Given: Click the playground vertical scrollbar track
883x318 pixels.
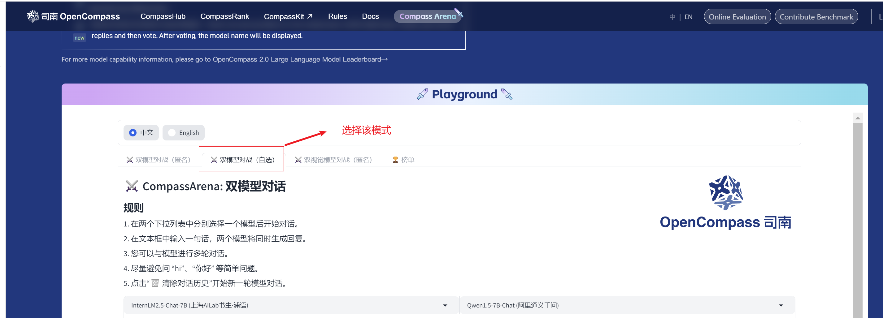Looking at the screenshot, I should (x=858, y=221).
